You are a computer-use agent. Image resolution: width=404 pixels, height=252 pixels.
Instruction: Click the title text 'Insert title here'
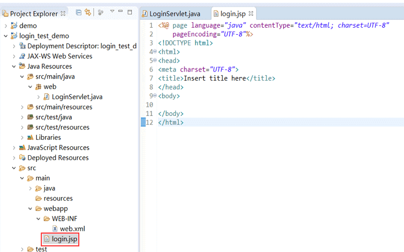(x=215, y=78)
